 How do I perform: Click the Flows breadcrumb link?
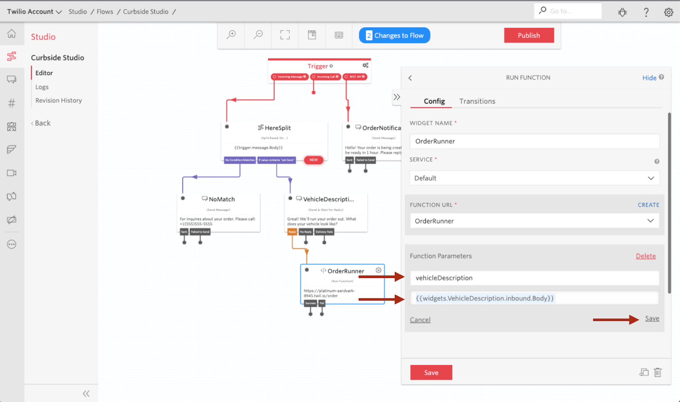[x=105, y=11]
